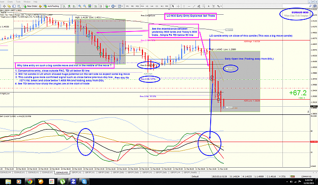
Task: Switch chart to candlestick style
Action: (69, 6)
